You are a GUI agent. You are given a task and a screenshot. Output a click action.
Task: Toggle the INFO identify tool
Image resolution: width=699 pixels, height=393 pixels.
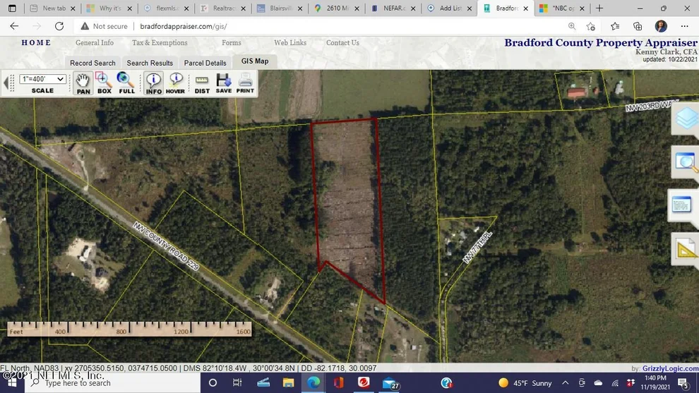pos(154,83)
